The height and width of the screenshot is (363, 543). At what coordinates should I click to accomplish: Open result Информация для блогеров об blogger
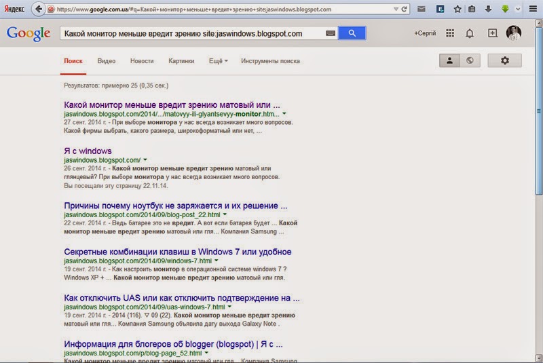click(173, 344)
